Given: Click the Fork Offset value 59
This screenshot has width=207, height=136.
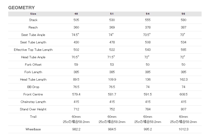Looking at the screenshot, I should tap(76, 65).
